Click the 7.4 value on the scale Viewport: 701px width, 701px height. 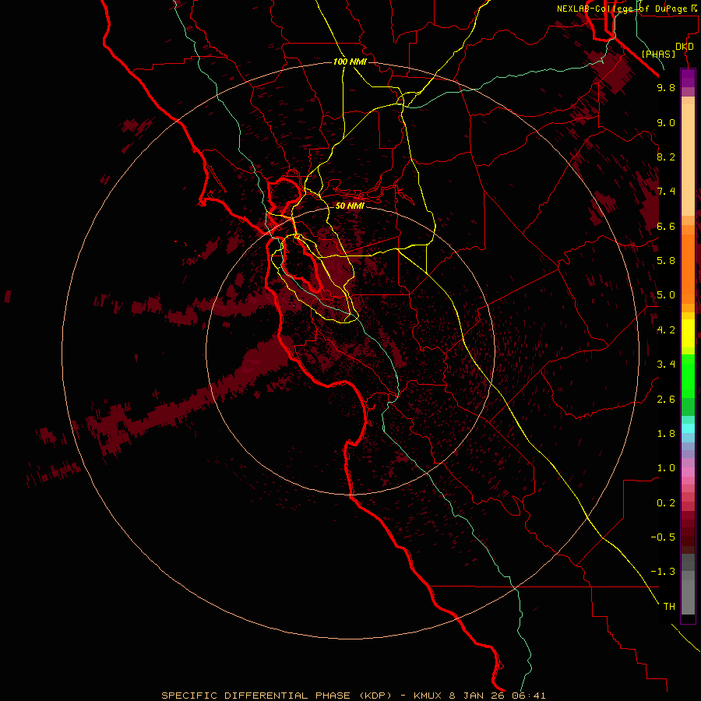(666, 192)
